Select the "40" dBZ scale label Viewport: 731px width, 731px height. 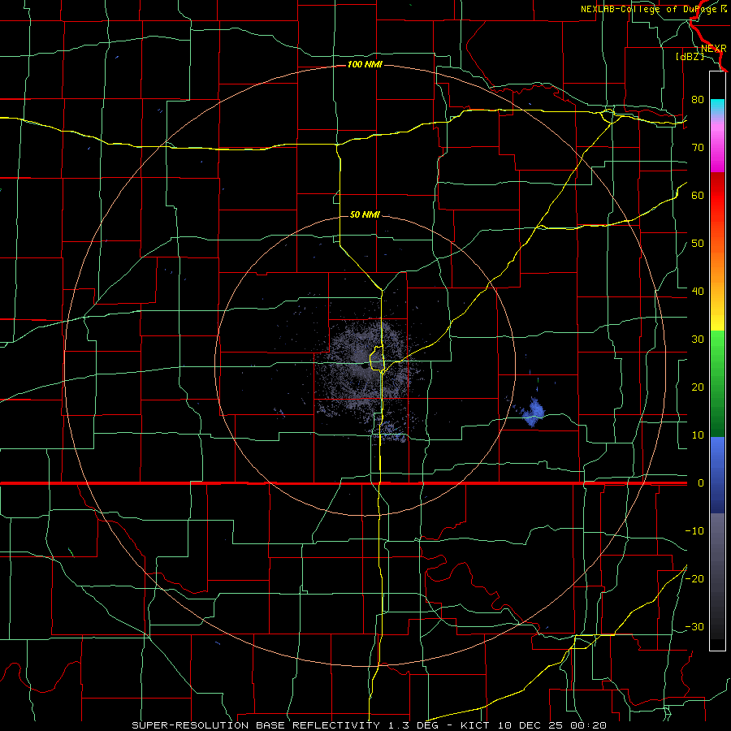(x=698, y=292)
